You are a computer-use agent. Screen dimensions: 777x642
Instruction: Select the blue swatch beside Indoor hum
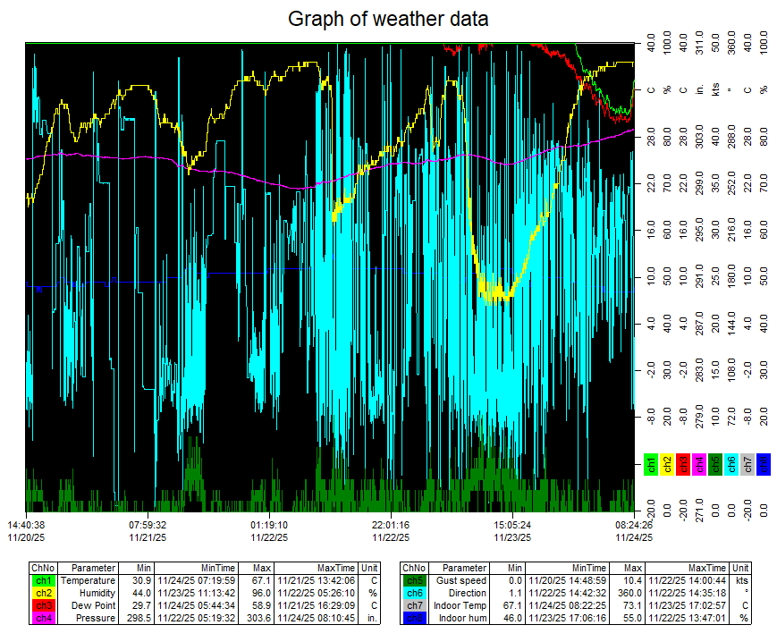[413, 618]
